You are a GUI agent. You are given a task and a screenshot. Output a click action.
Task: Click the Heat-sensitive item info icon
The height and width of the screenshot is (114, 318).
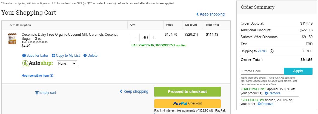click(51, 76)
